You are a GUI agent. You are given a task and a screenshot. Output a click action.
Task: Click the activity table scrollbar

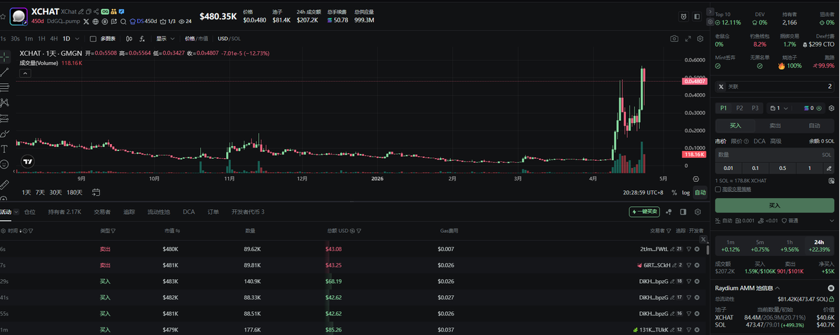(x=707, y=250)
